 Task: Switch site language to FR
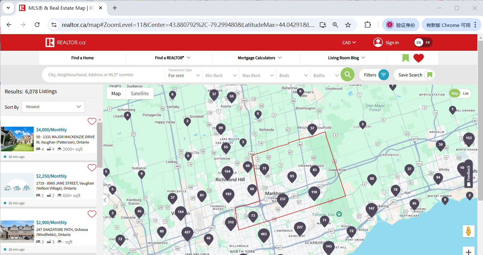[428, 43]
